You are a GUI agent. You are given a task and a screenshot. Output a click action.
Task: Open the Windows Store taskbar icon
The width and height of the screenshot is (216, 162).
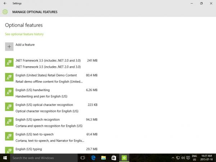click(x=113, y=158)
